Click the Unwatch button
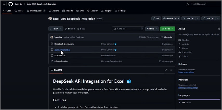Screen dimensions: 222x110 tap(169, 19)
